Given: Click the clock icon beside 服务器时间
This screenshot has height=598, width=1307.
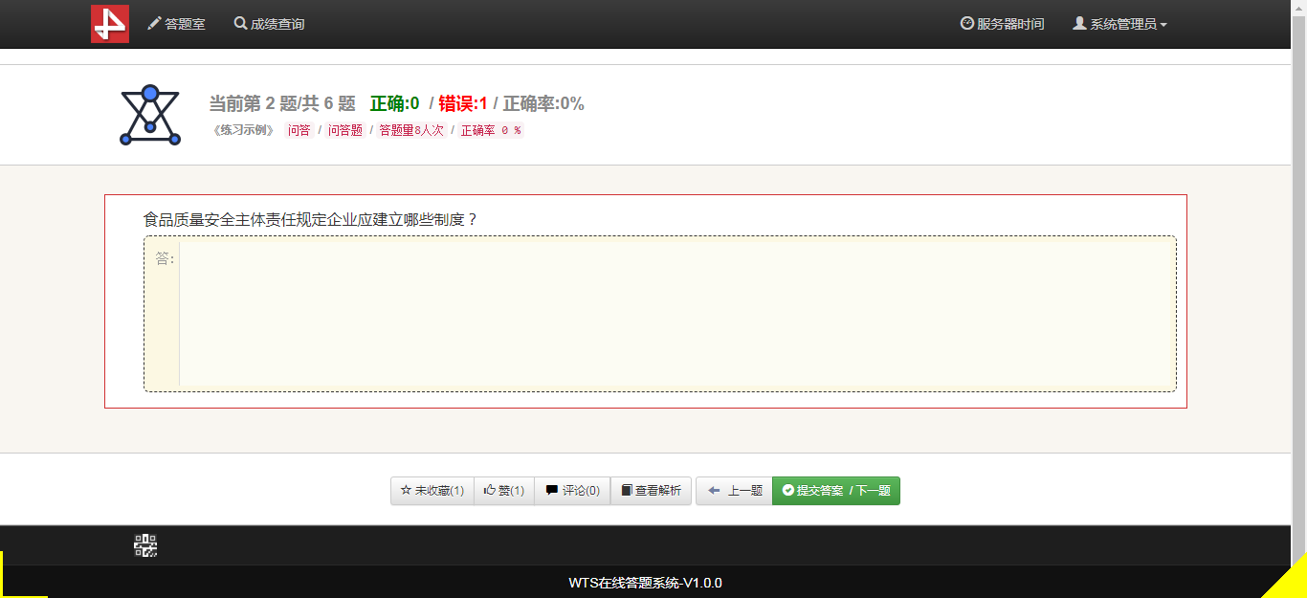Looking at the screenshot, I should pos(966,24).
